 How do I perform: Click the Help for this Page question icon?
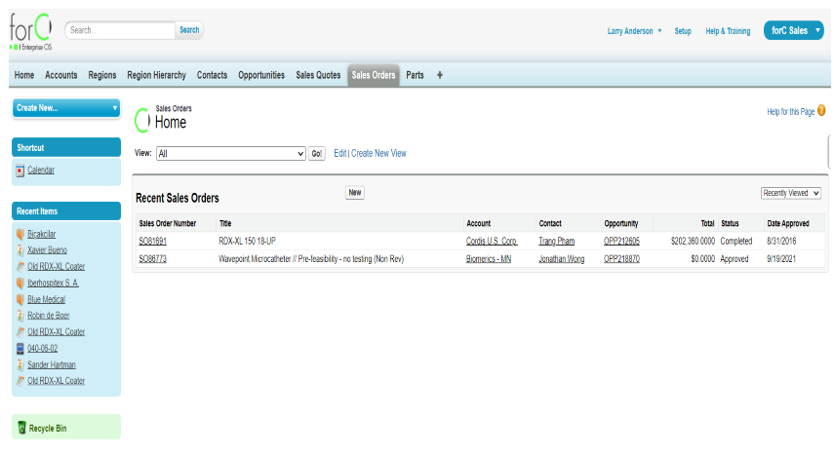point(821,111)
